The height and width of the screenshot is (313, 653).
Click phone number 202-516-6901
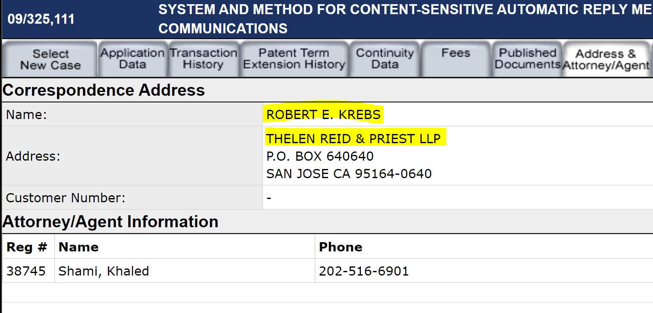[364, 271]
